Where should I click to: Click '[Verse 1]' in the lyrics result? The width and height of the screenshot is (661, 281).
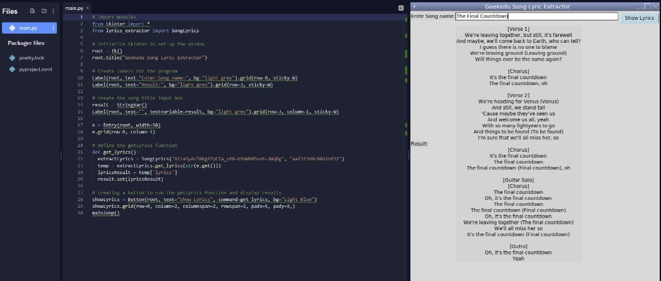[518, 29]
